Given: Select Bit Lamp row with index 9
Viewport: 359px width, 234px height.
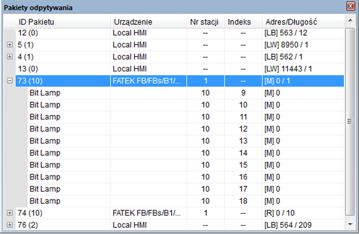Looking at the screenshot, I should [186, 93].
